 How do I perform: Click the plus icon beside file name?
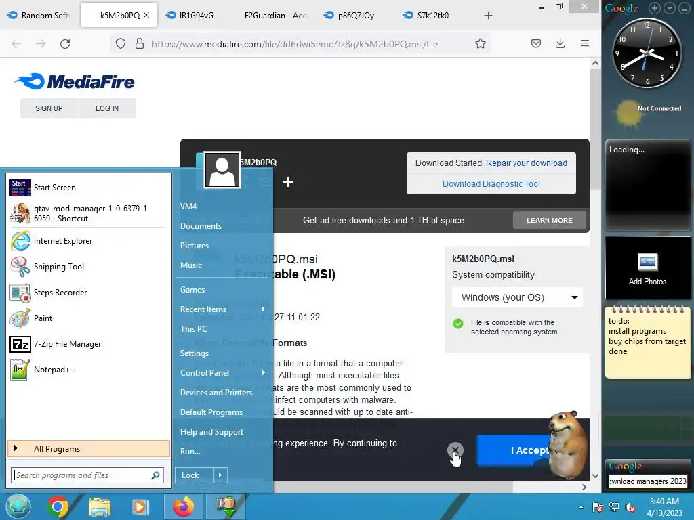click(288, 181)
